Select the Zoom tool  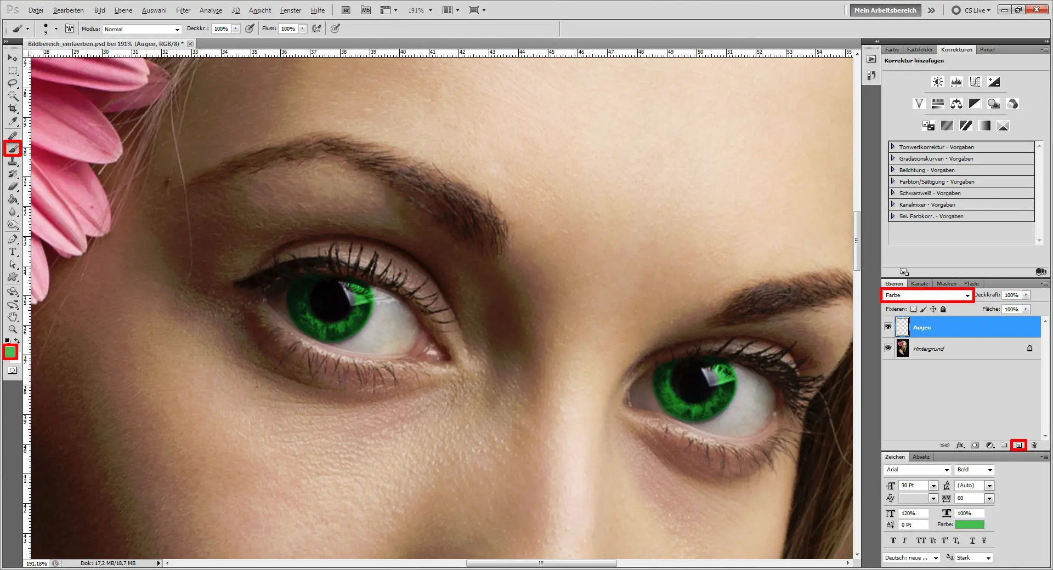(12, 329)
